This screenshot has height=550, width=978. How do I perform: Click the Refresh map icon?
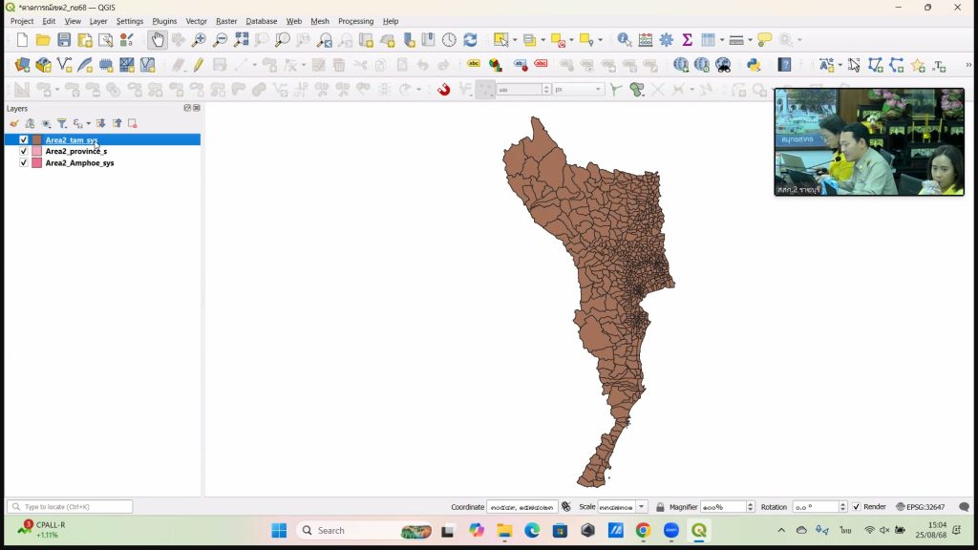pos(470,40)
